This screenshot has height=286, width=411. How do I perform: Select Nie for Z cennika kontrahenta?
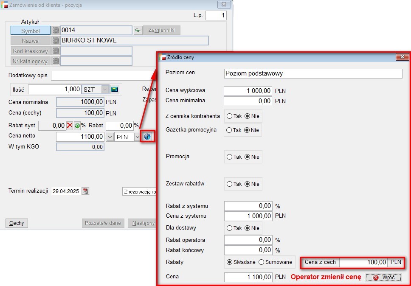247,116
